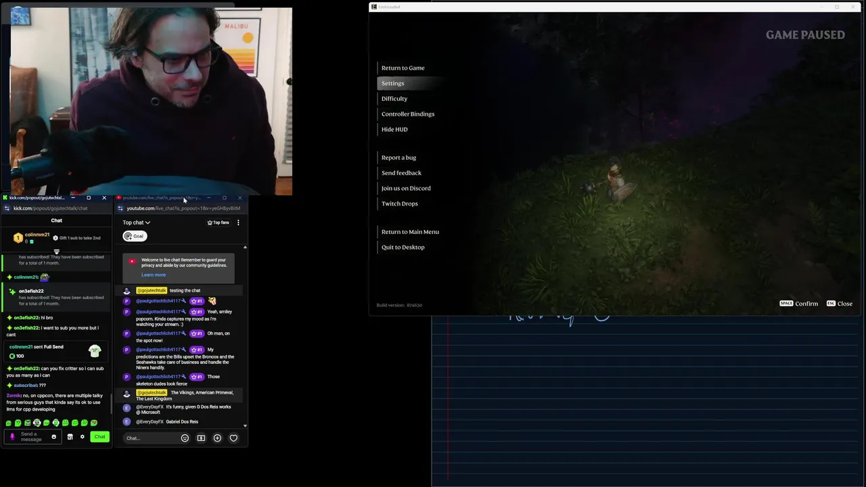Image resolution: width=866 pixels, height=487 pixels.
Task: Click the purple microphone icon in Kick message box
Action: (12, 437)
